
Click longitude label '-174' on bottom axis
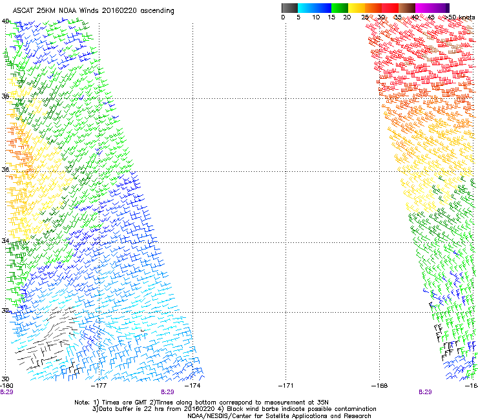click(x=192, y=386)
